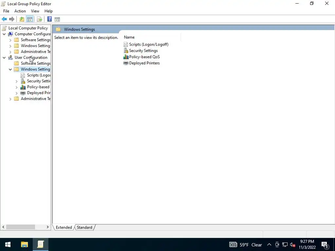Select Policy-based QoS icon in Name list
This screenshot has height=251, width=335.
pos(126,57)
